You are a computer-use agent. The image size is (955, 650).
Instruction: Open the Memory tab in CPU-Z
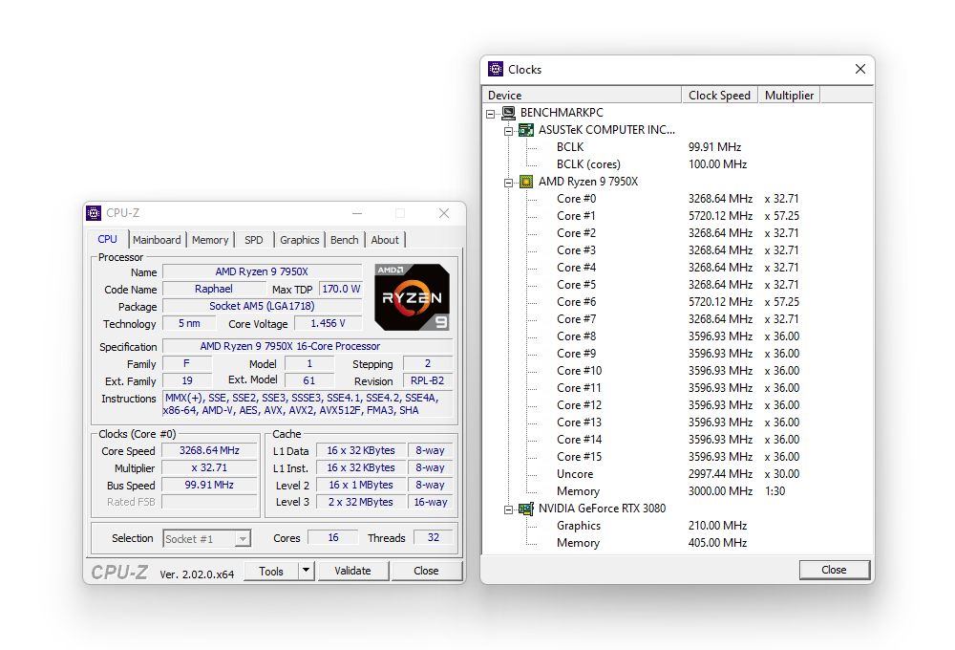point(210,240)
